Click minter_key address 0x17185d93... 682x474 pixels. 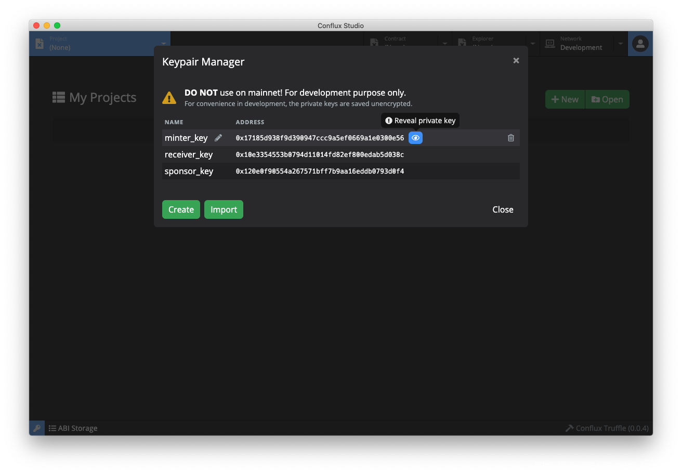click(x=320, y=138)
